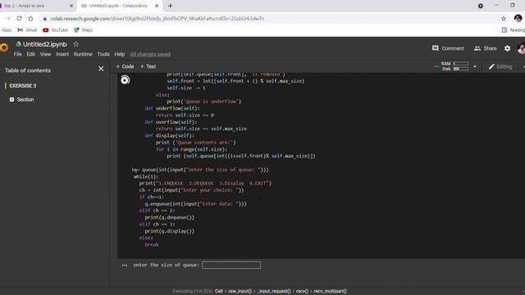Place cursor on the break statement line
The image size is (525, 295).
point(152,244)
